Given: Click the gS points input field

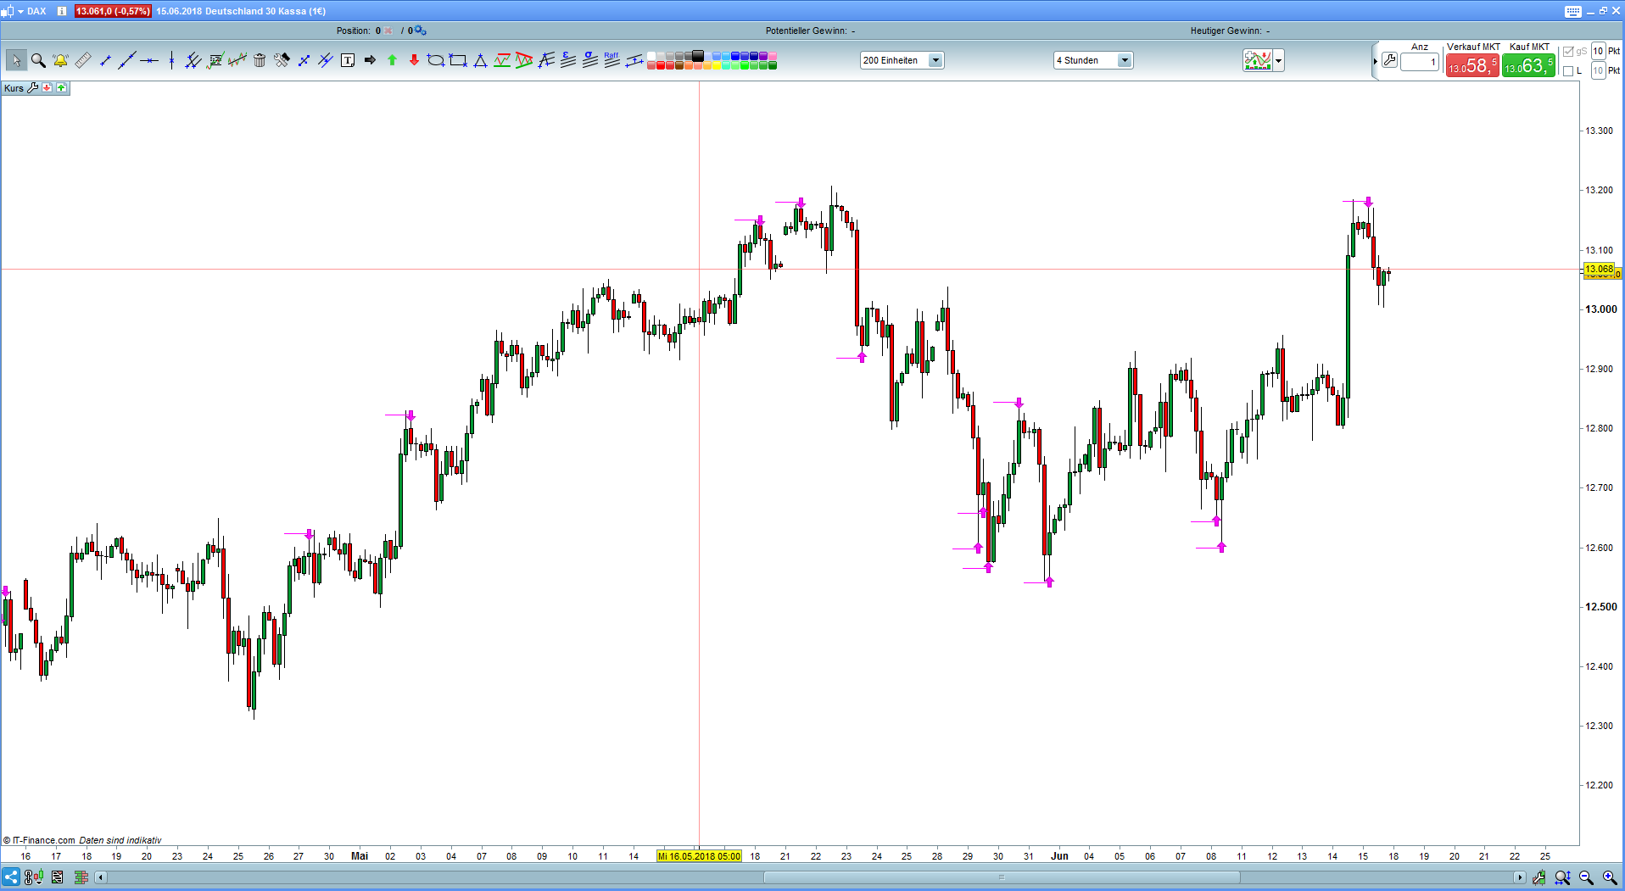Looking at the screenshot, I should click(x=1598, y=52).
